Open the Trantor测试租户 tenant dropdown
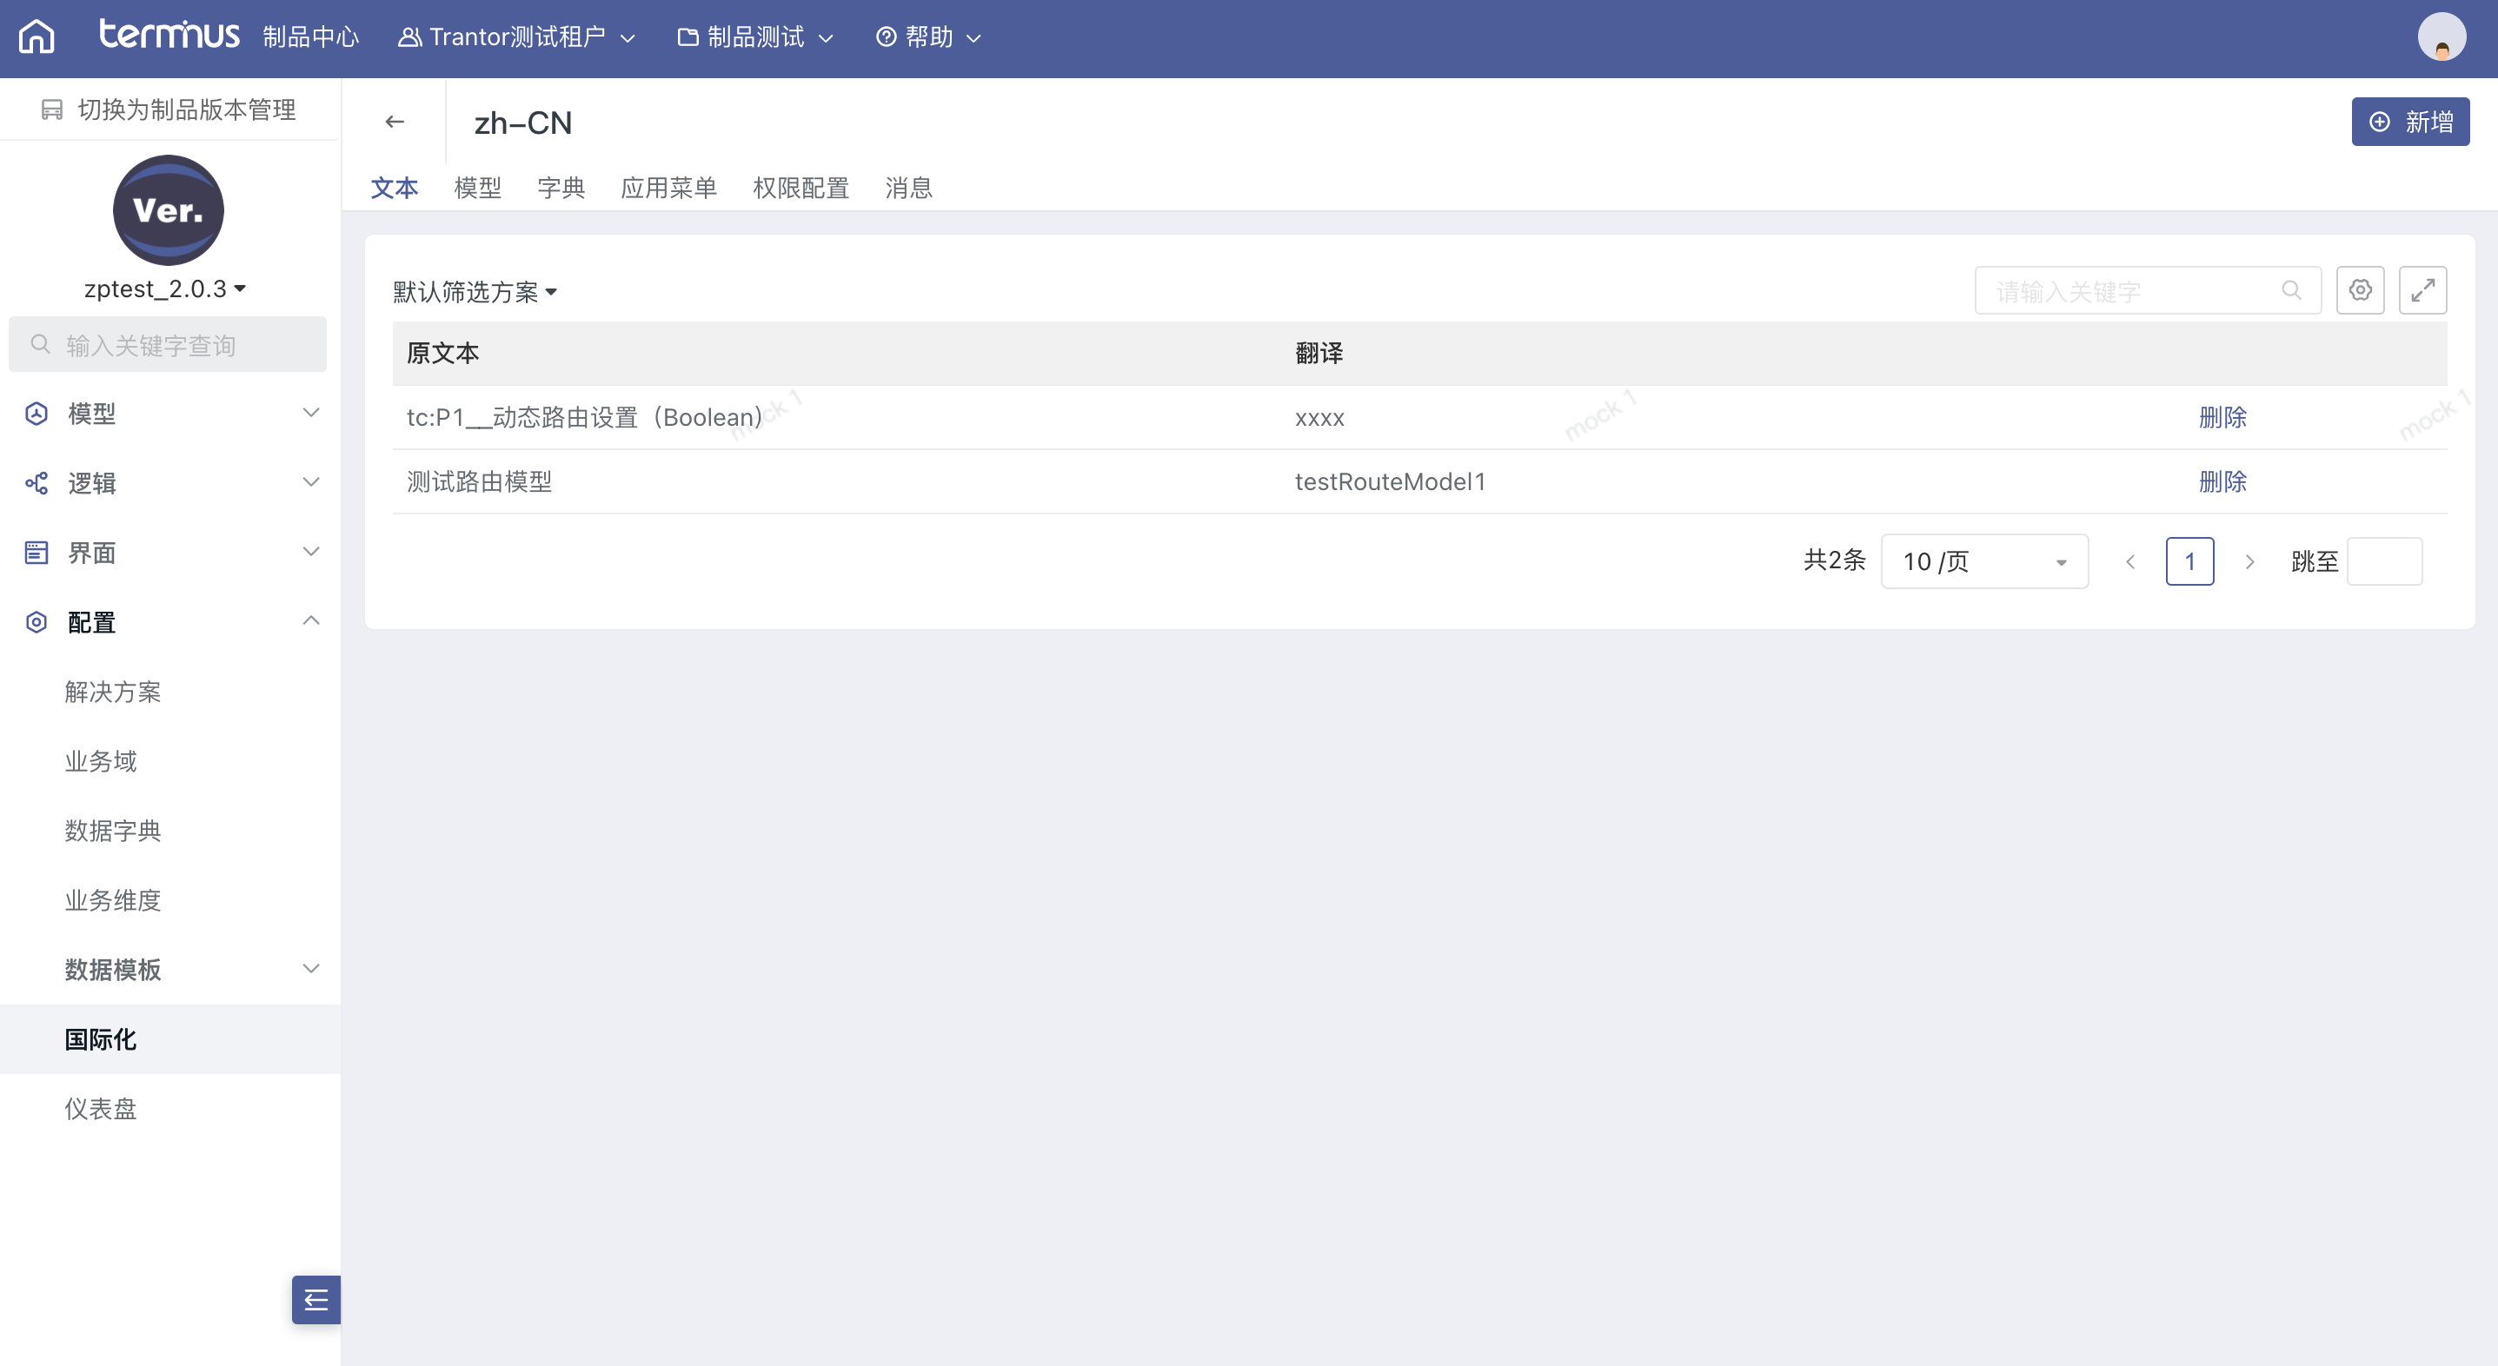 pyautogui.click(x=517, y=36)
